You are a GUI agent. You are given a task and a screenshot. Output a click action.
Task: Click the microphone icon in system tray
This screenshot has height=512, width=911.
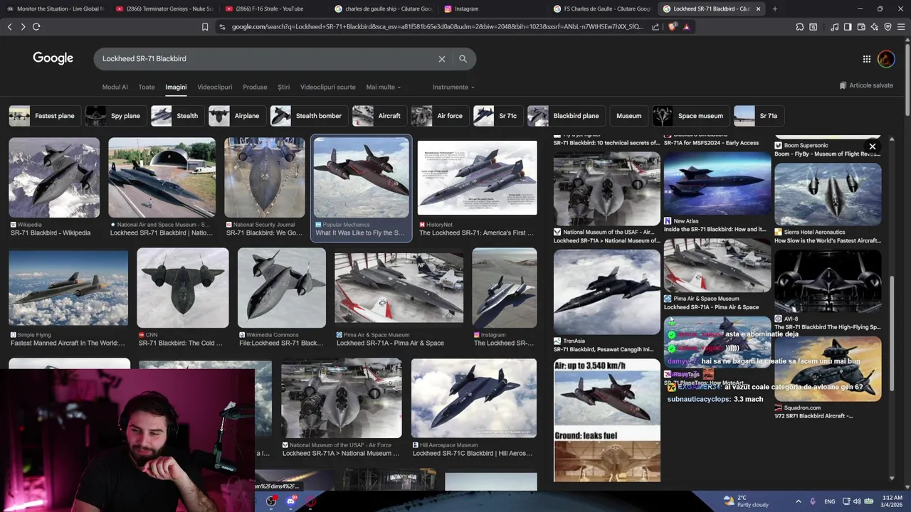click(813, 501)
